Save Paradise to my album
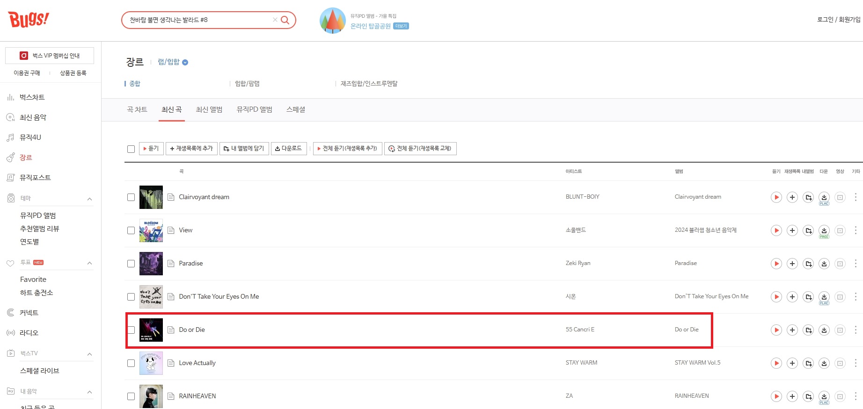 (x=808, y=264)
